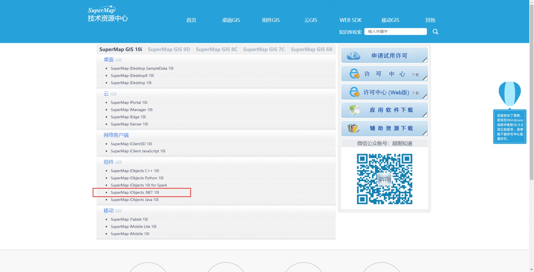Viewport: 534px width, 272px height.
Task: Open SuperMap iPortal 10i link
Action: (129, 102)
